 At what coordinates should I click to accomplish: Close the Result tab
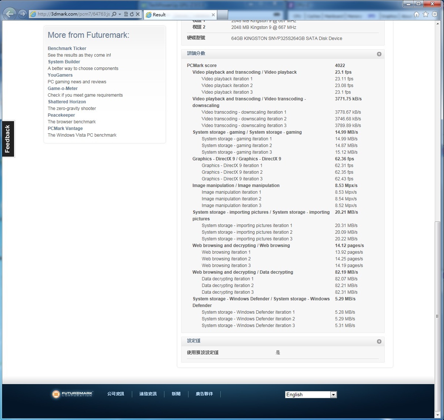(x=213, y=15)
